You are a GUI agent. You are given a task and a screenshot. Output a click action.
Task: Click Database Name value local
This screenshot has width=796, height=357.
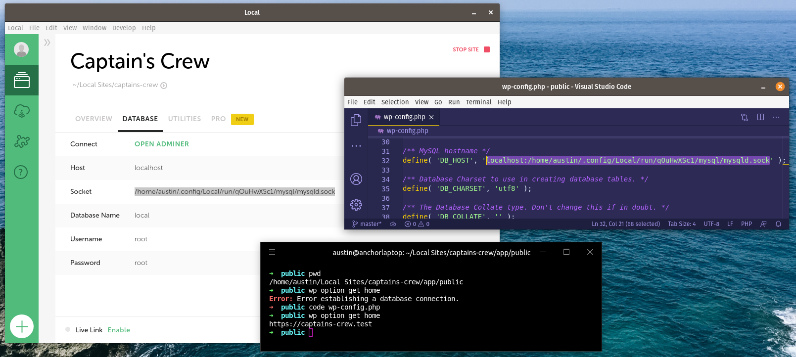pyautogui.click(x=141, y=215)
